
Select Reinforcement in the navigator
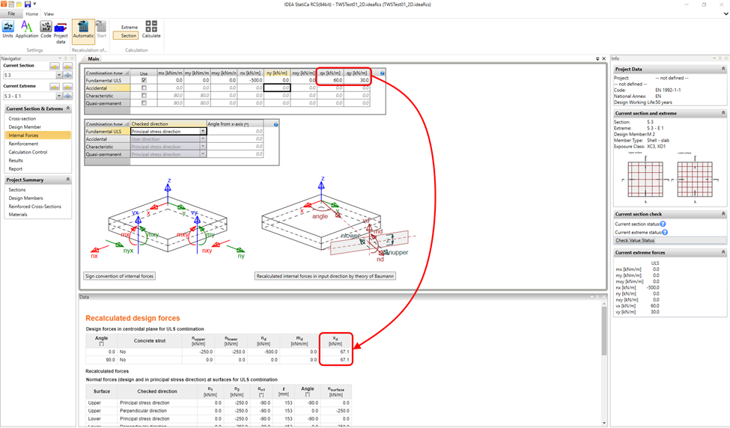(23, 144)
